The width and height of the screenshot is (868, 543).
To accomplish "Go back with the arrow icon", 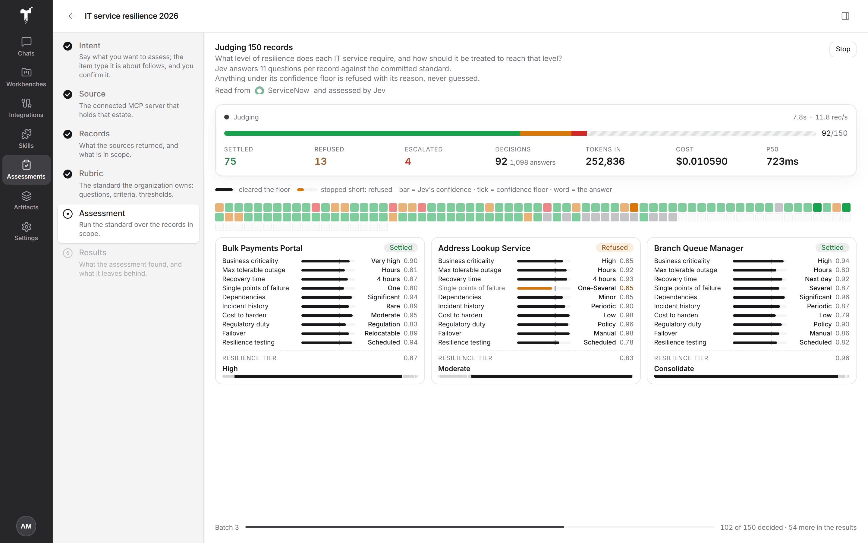I will coord(71,16).
